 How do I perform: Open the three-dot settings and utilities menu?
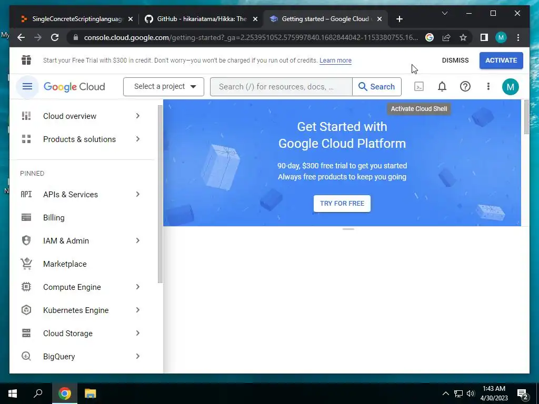pos(488,87)
